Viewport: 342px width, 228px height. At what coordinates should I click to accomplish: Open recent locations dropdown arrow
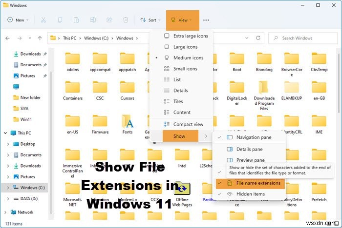click(x=30, y=38)
